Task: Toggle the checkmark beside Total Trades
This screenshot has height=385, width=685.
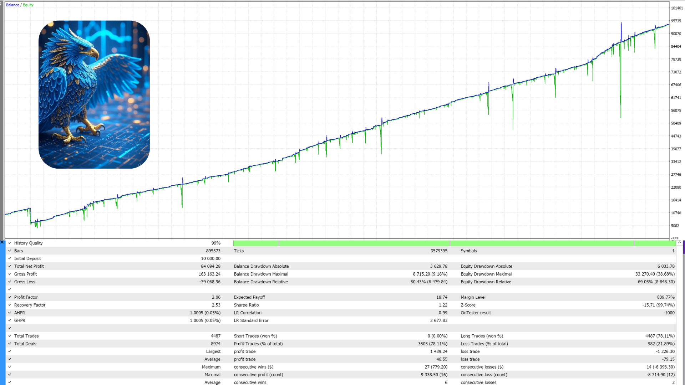Action: [10, 336]
